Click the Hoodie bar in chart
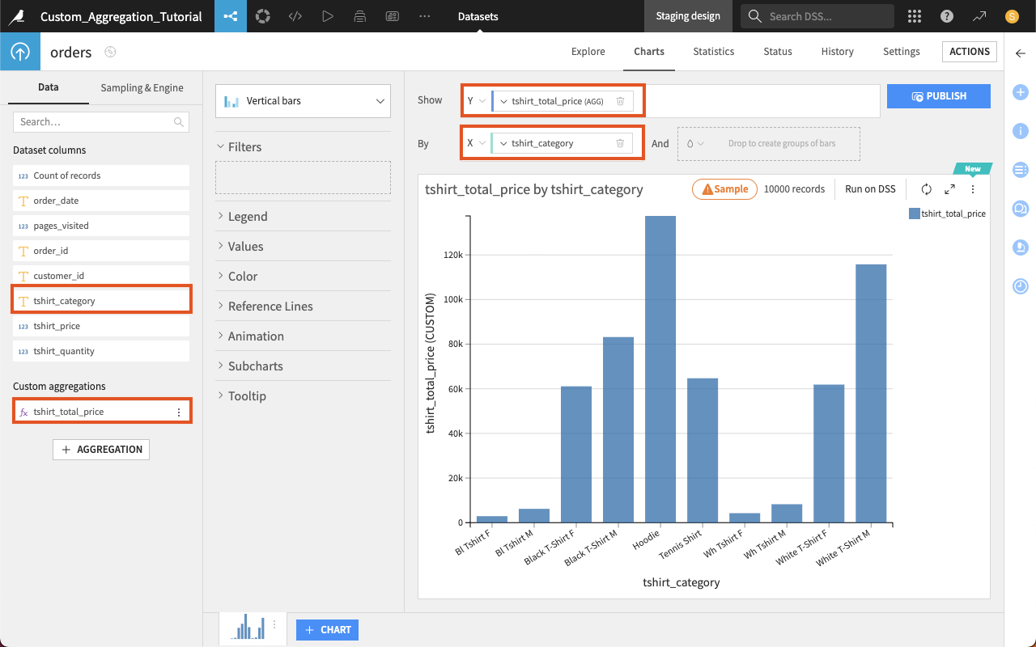This screenshot has height=647, width=1036. coord(660,370)
